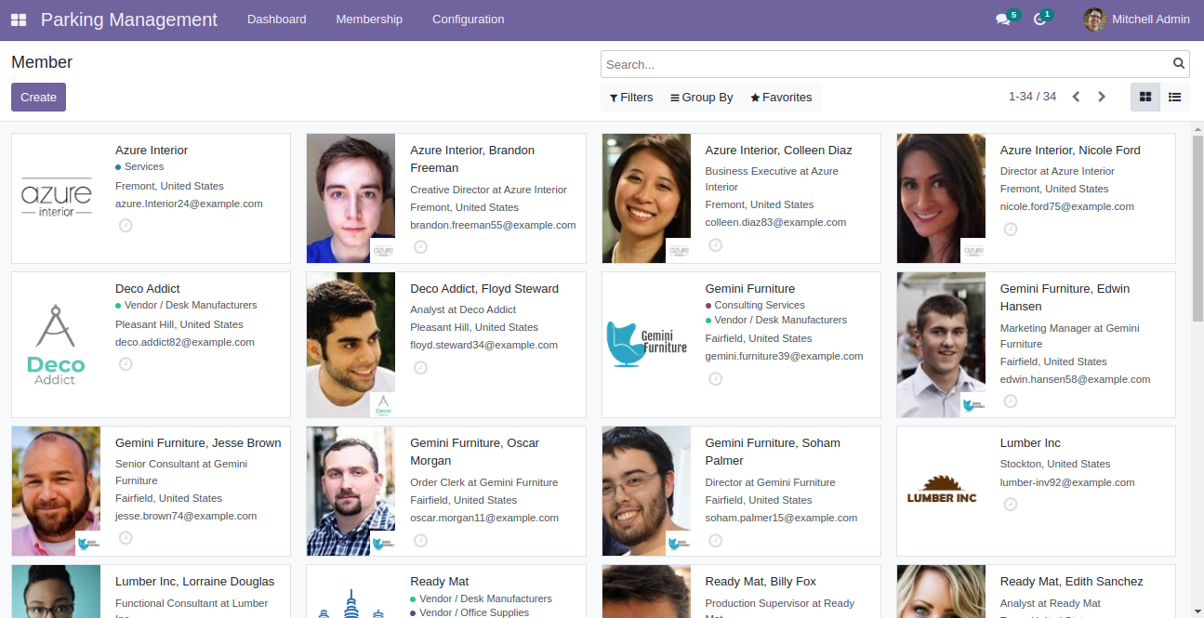This screenshot has height=618, width=1204.
Task: Click activity clock on Floyd Steward card
Action: click(420, 368)
